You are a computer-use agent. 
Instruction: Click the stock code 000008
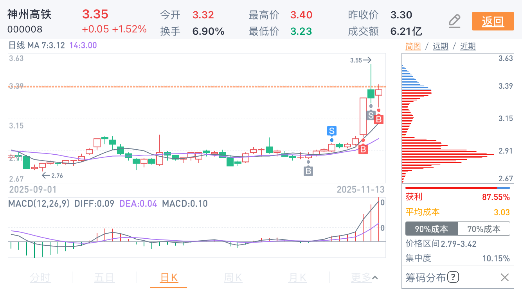pyautogui.click(x=25, y=30)
